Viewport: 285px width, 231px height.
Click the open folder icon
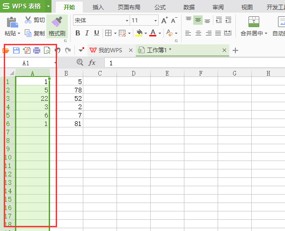(x=7, y=50)
